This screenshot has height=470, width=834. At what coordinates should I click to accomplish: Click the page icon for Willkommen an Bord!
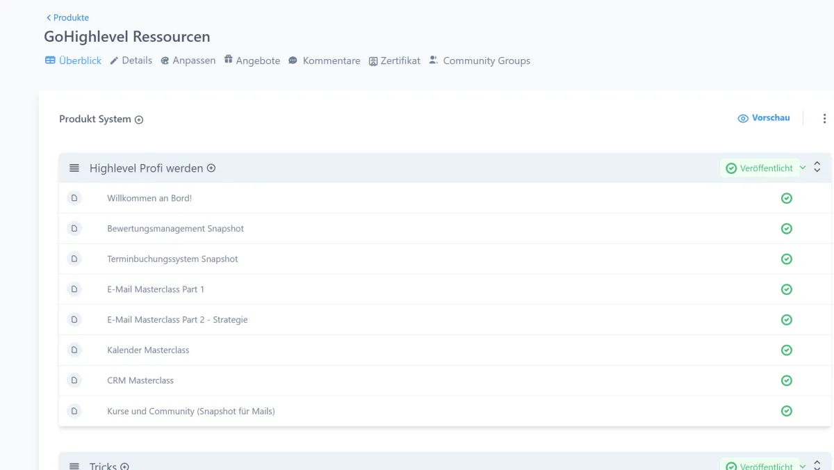(74, 198)
